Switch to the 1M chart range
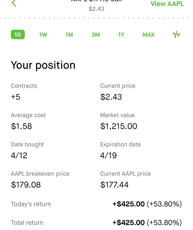Viewport: 193px width, 230px height. (x=69, y=35)
